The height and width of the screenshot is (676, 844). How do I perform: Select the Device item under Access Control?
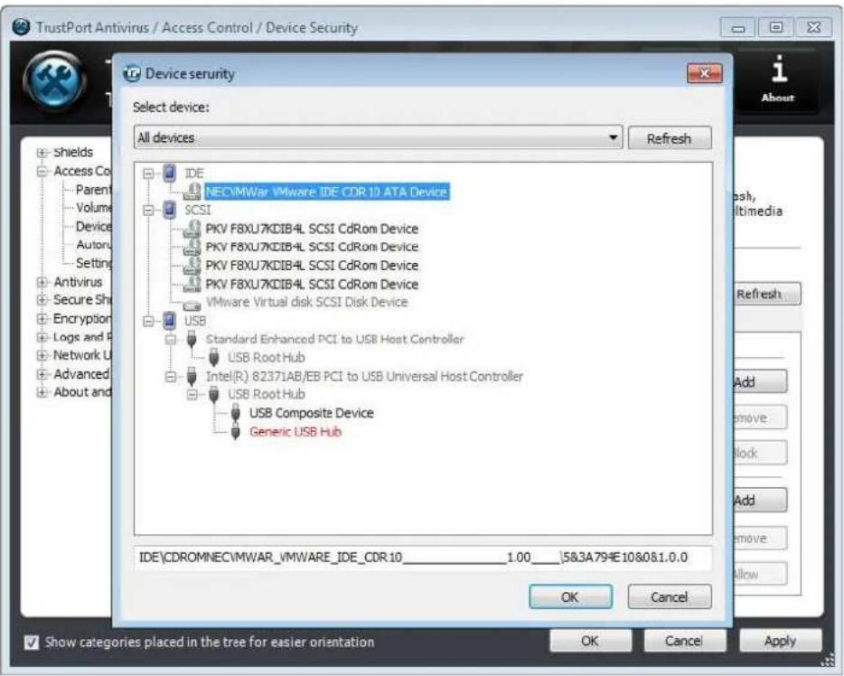[94, 226]
